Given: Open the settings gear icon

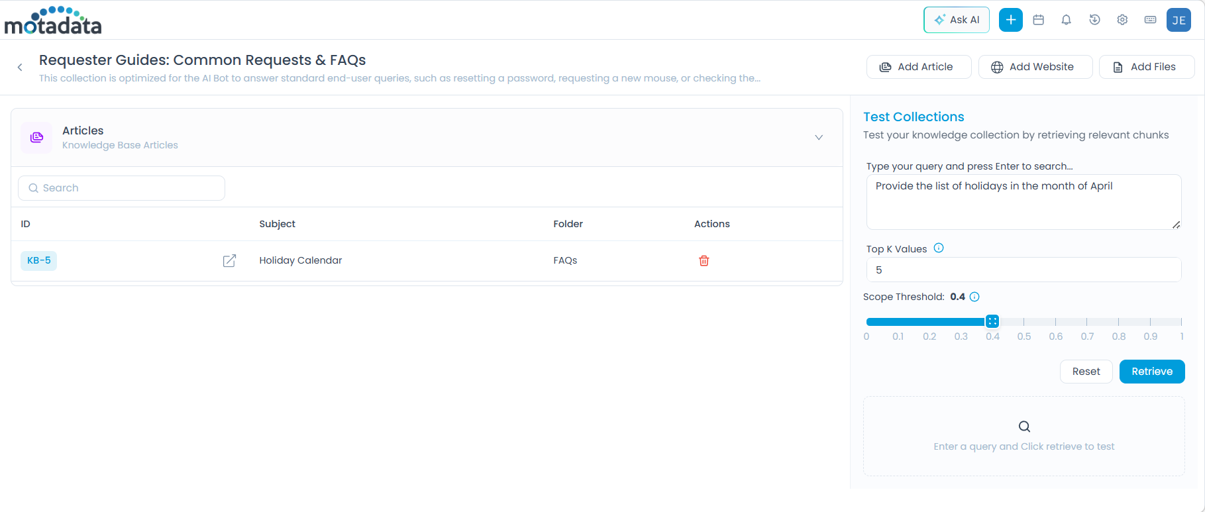Looking at the screenshot, I should point(1122,20).
